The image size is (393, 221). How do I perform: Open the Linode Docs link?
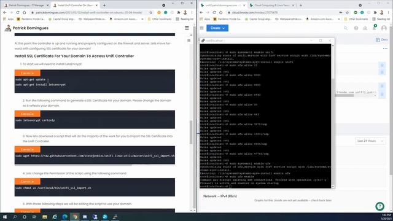point(382,40)
